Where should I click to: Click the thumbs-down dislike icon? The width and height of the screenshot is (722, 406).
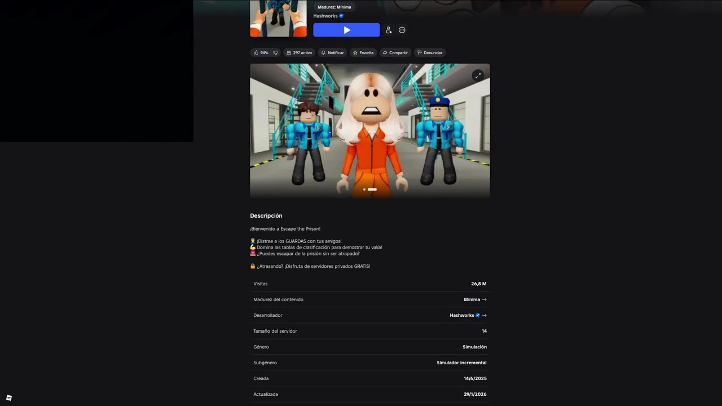(275, 52)
